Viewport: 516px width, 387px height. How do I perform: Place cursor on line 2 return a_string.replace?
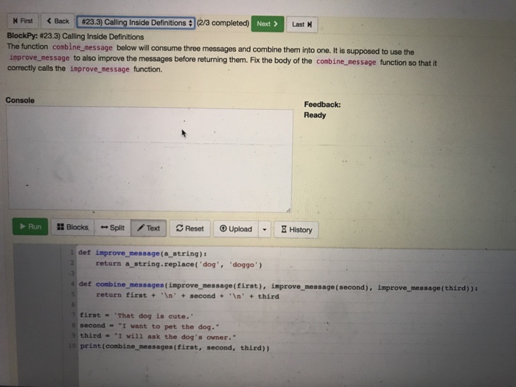[178, 264]
